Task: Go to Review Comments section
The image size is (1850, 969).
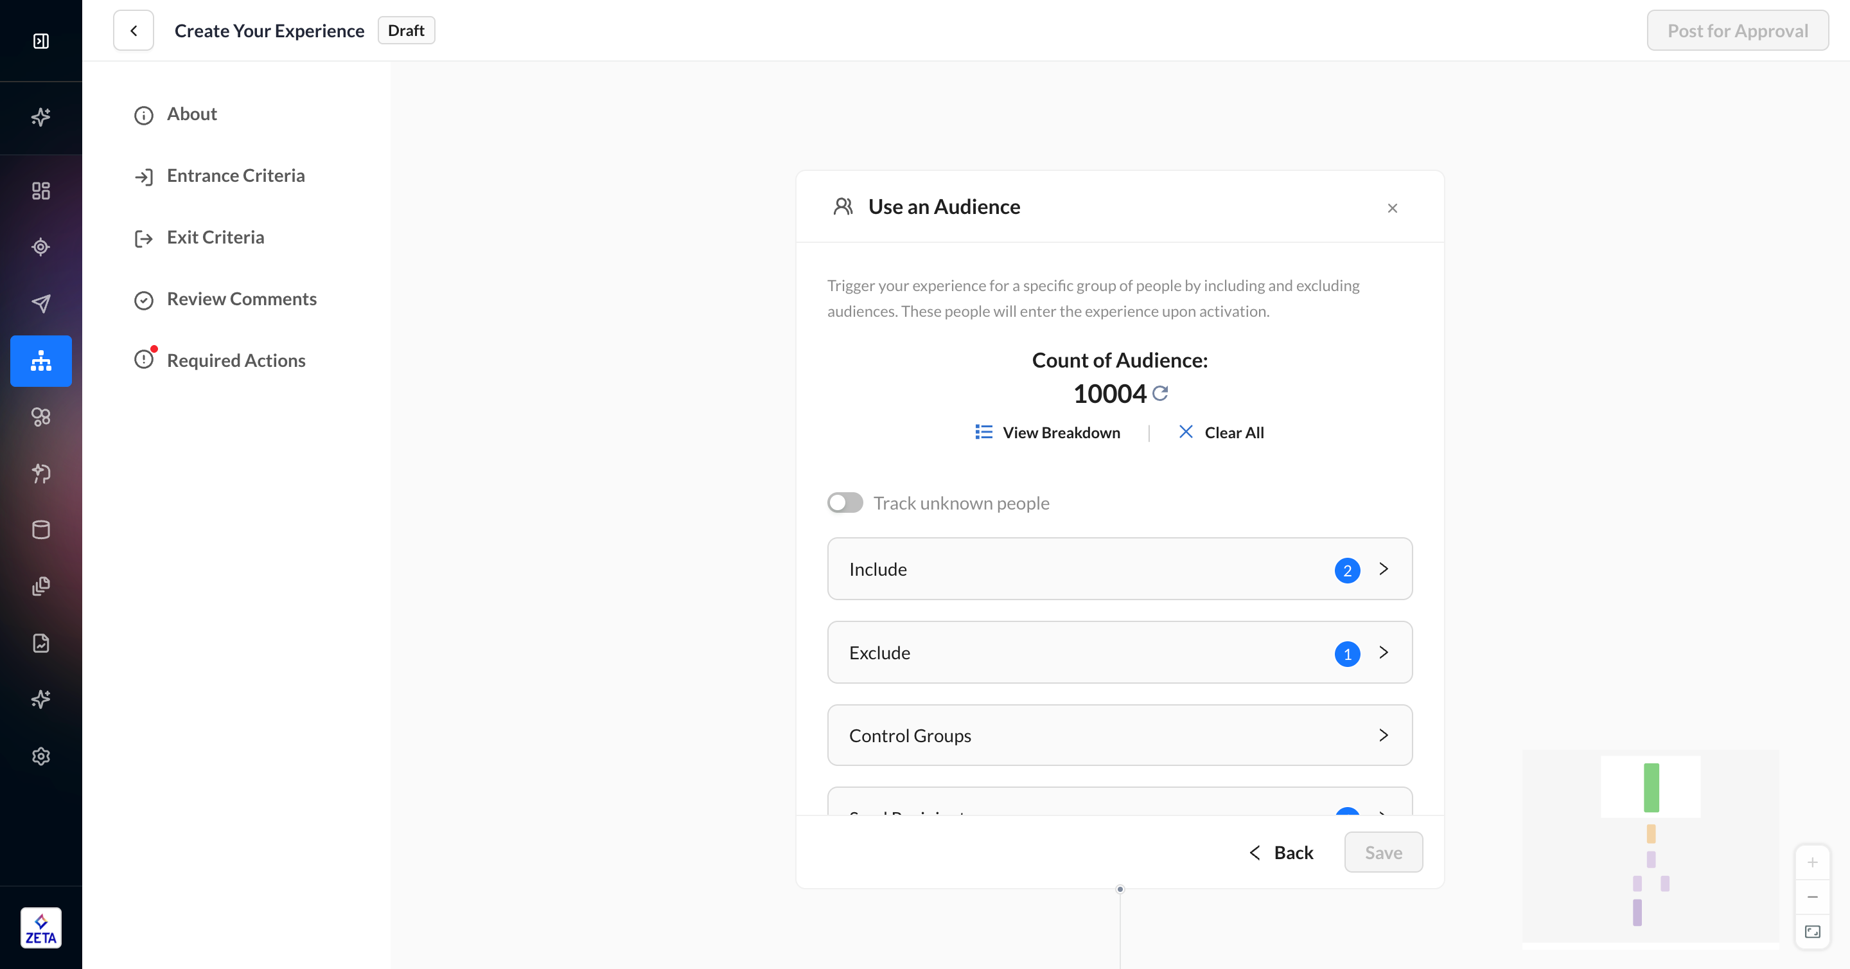Action: [x=242, y=299]
